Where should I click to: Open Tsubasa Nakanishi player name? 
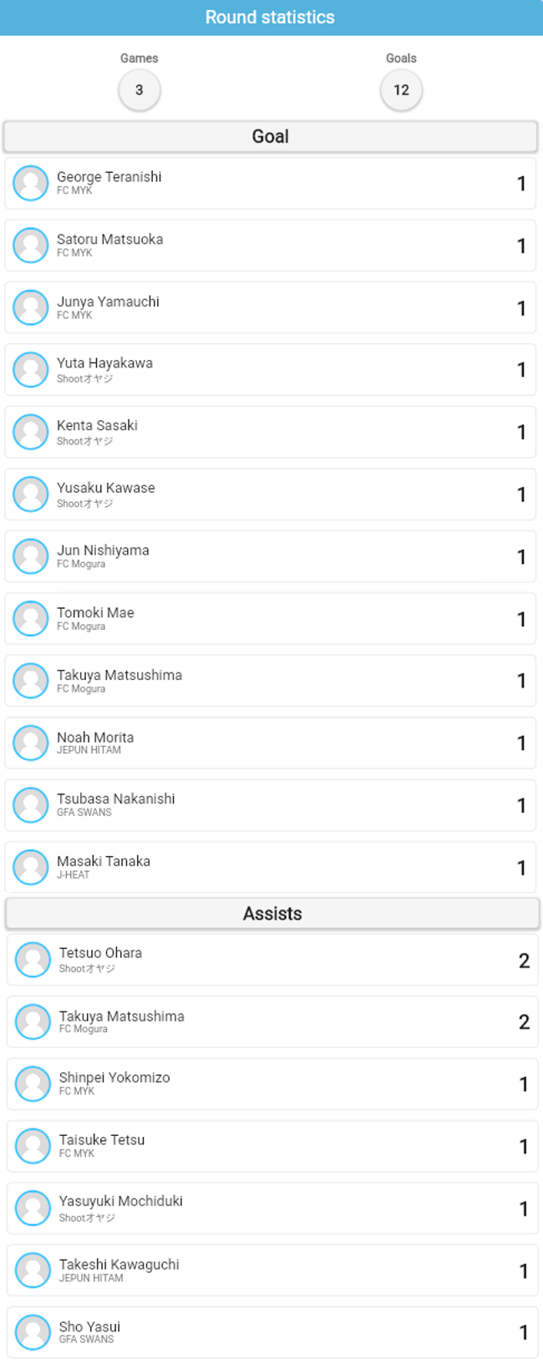116,799
